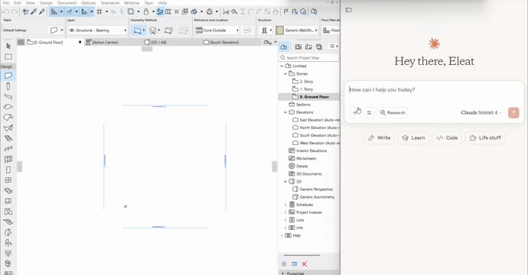Click the new item plus icon in Navigator
The image size is (528, 275).
pyautogui.click(x=284, y=264)
